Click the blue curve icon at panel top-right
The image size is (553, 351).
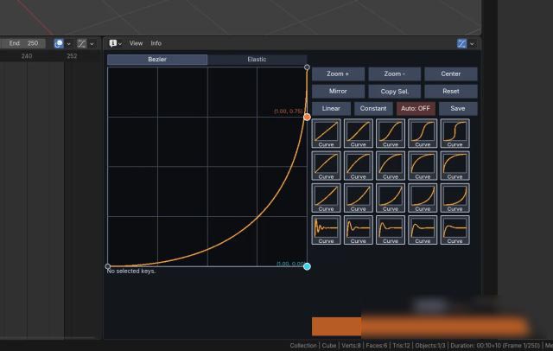click(461, 43)
